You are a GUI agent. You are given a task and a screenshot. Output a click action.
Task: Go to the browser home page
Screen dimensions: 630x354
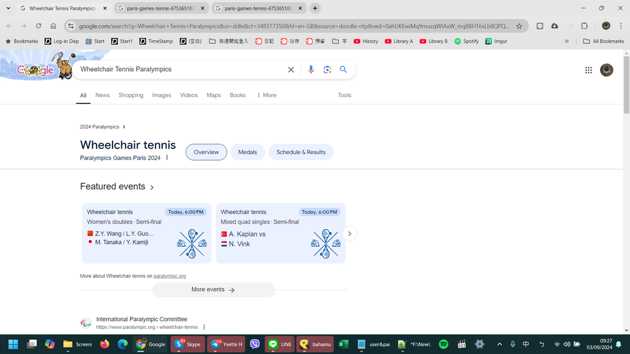[x=54, y=26]
